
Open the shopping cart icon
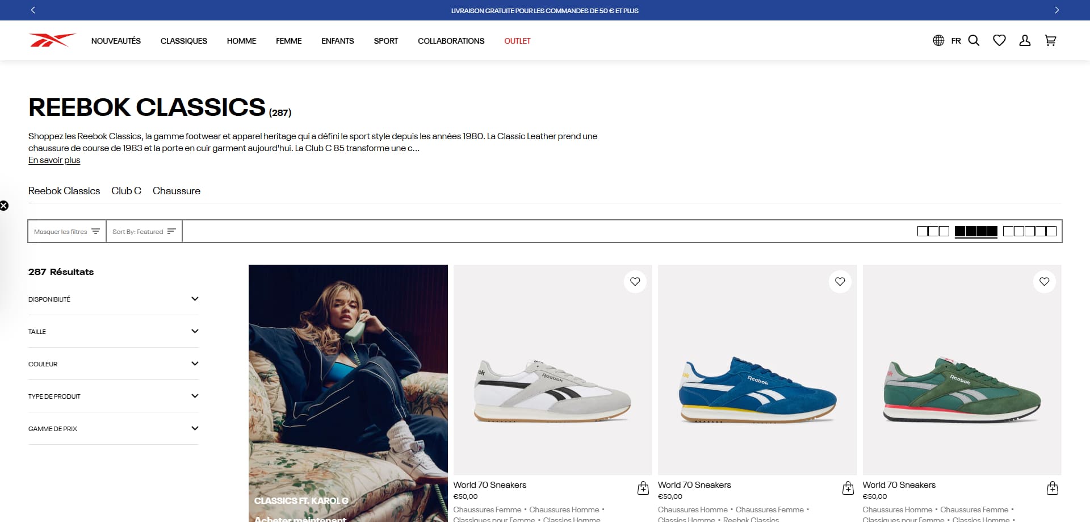pyautogui.click(x=1050, y=40)
